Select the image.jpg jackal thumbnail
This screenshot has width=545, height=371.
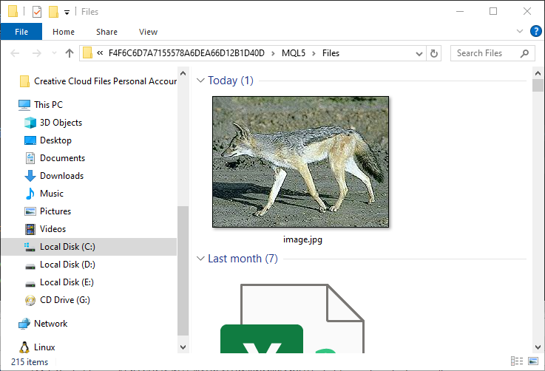(x=300, y=162)
